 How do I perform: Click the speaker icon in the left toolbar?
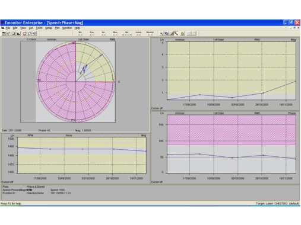click(x=34, y=34)
